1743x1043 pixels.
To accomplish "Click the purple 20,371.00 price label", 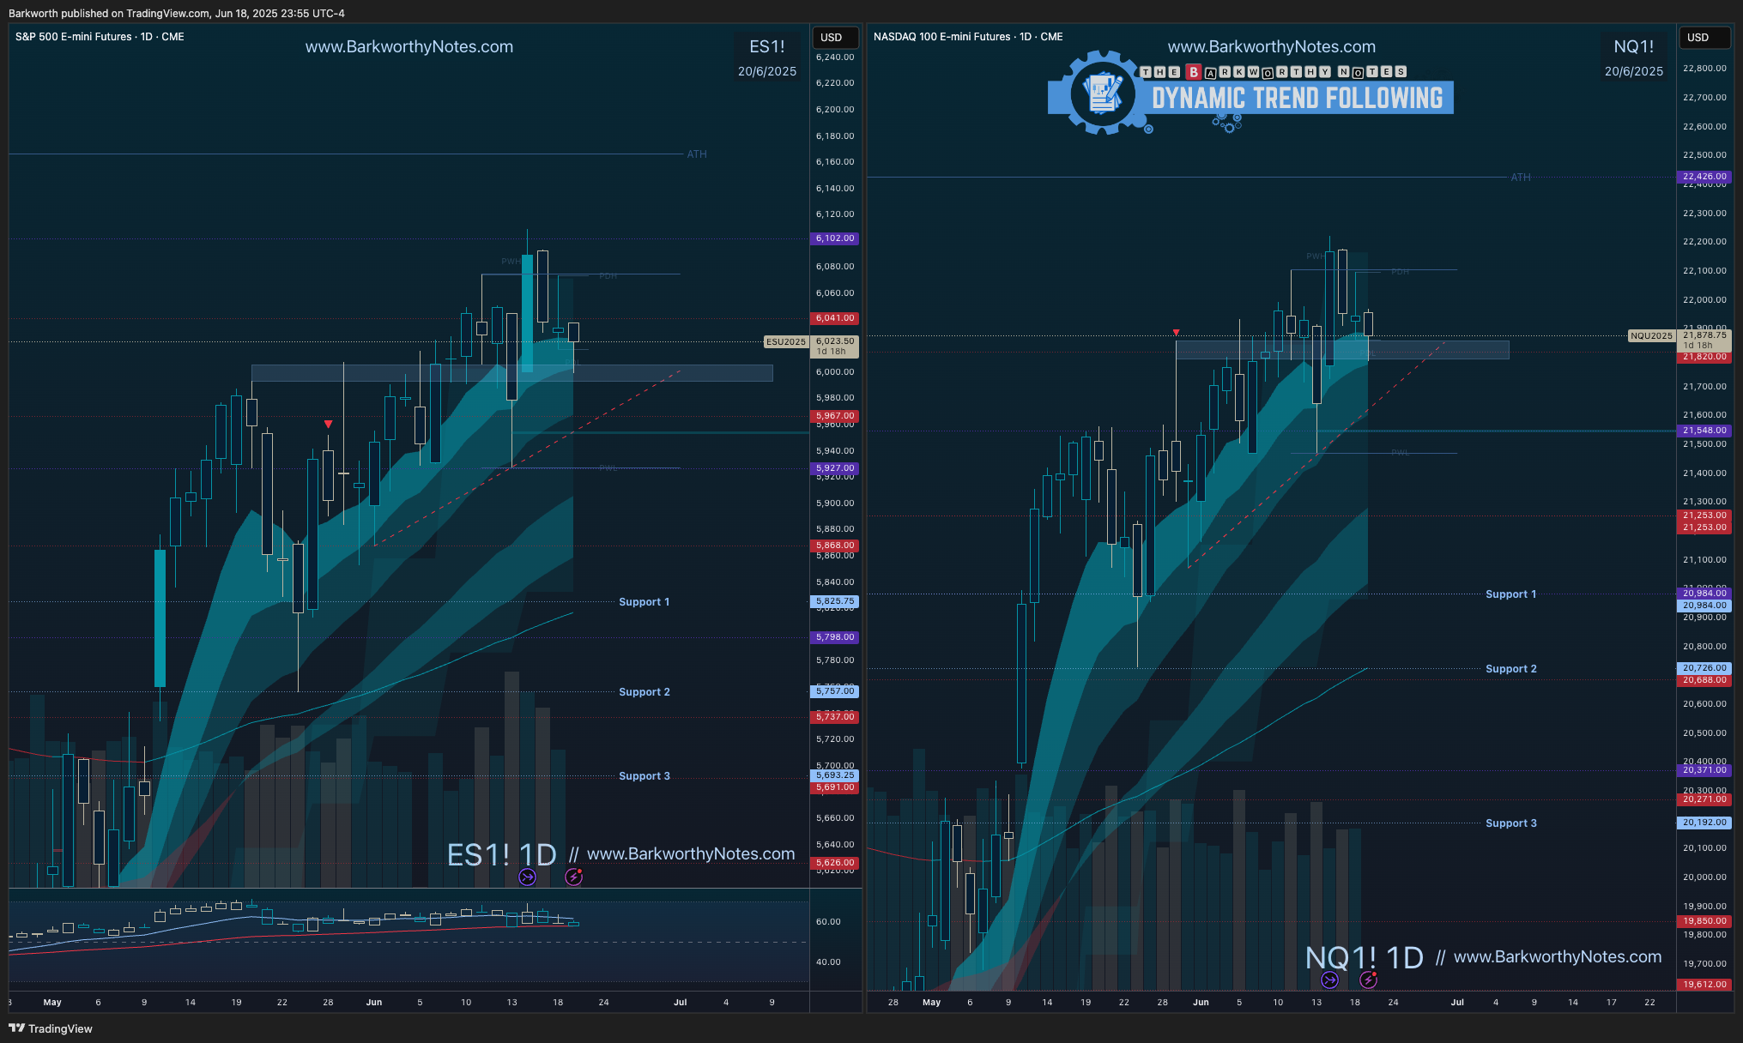I will click(1704, 770).
